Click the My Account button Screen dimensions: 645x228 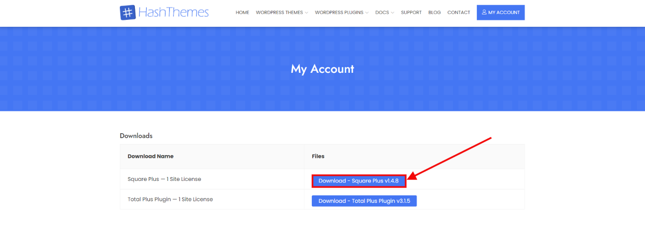coord(500,12)
